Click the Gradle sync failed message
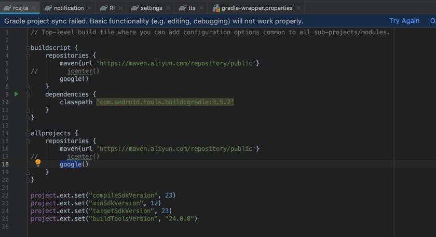The image size is (436, 237). [154, 21]
